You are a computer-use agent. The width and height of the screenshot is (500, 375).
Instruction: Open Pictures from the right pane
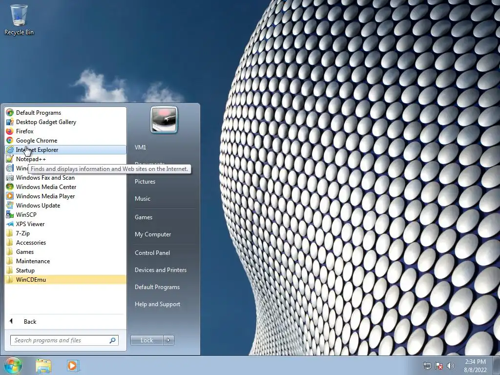[145, 182]
